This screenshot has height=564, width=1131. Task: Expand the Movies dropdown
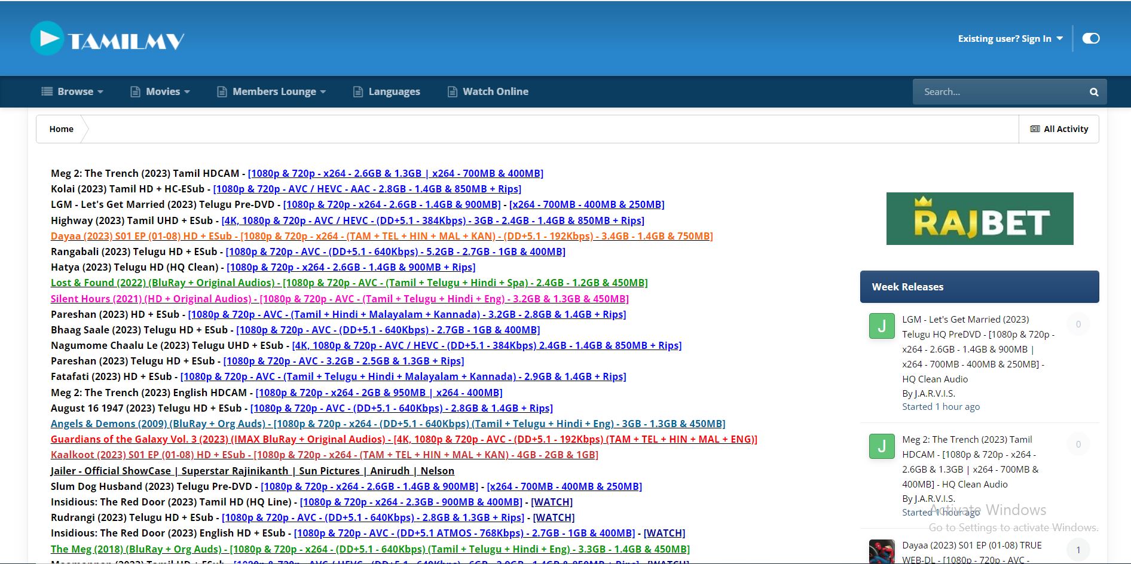click(x=163, y=91)
